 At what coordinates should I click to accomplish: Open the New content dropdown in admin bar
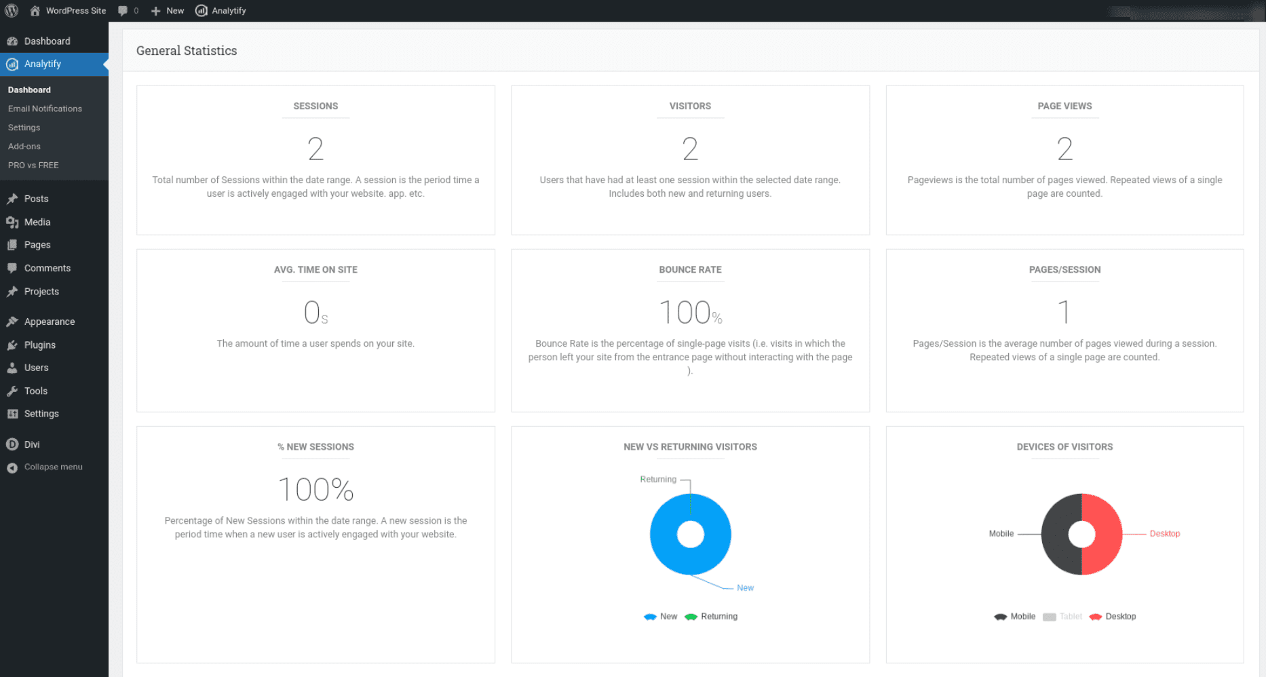167,11
